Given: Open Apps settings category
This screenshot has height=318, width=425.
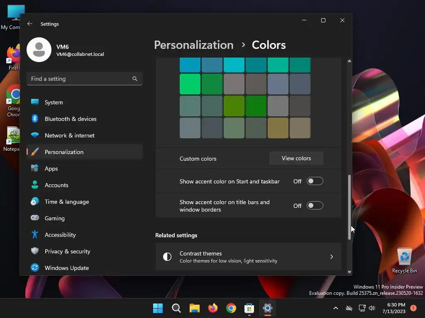Looking at the screenshot, I should pos(85,169).
